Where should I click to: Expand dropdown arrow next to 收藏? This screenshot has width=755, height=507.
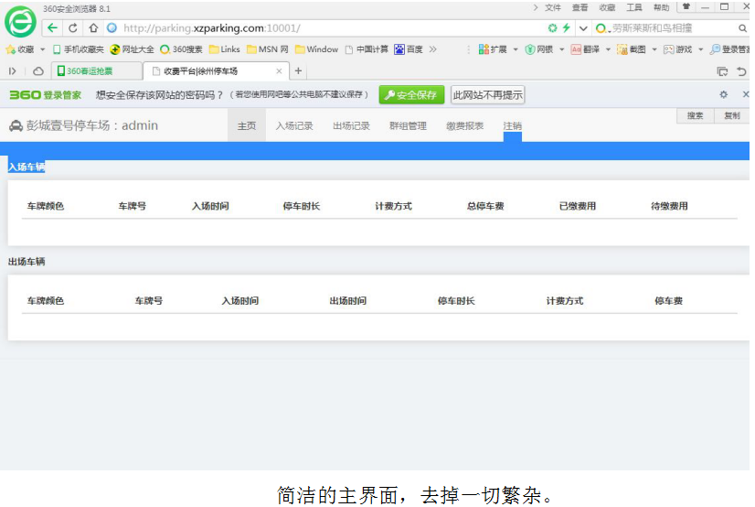pos(42,49)
